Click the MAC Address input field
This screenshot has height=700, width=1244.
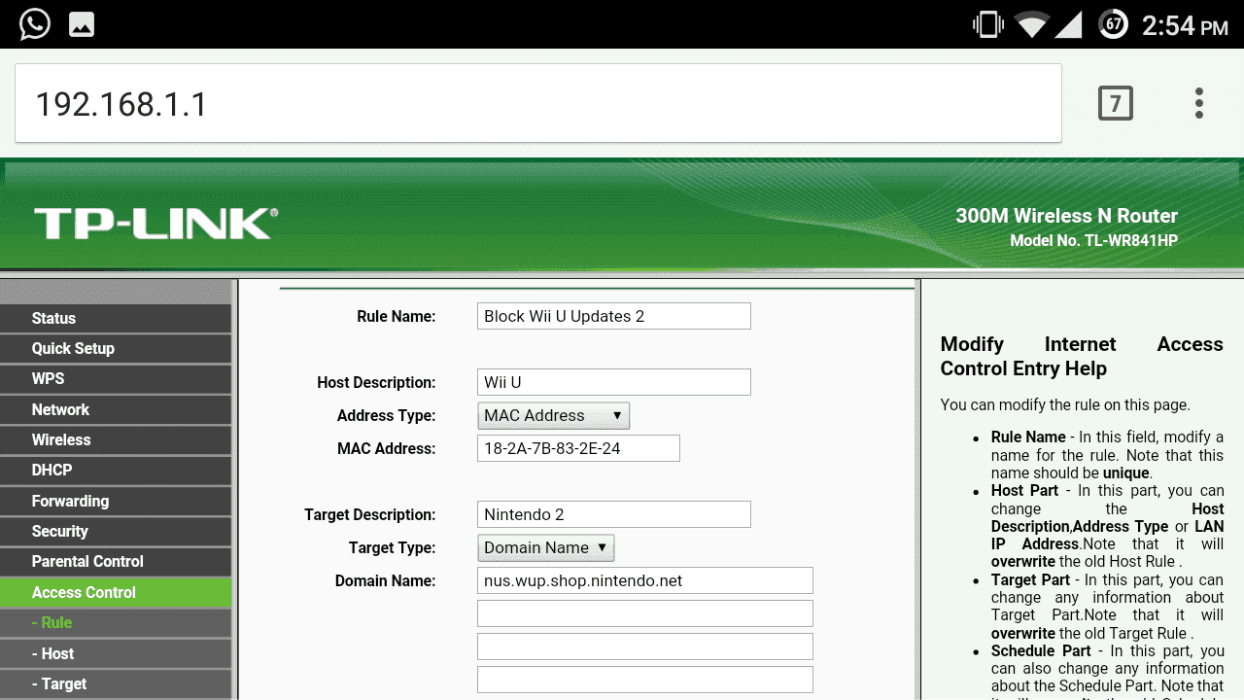click(578, 448)
